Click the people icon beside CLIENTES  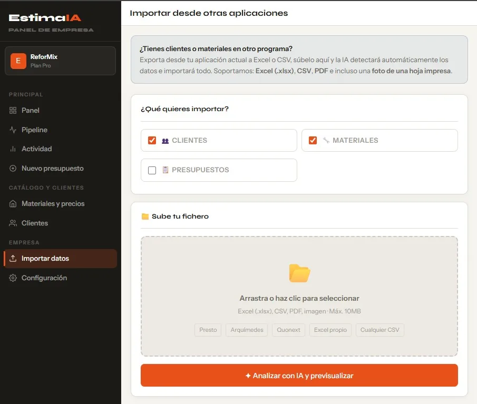165,141
